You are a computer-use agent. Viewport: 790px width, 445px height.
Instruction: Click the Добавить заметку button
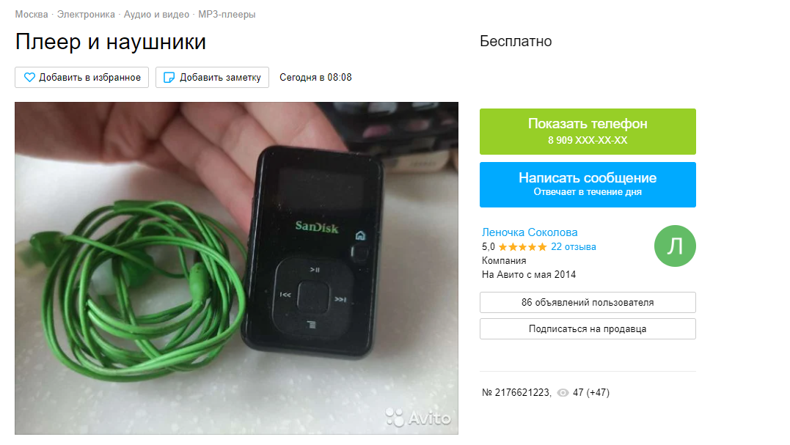point(212,78)
